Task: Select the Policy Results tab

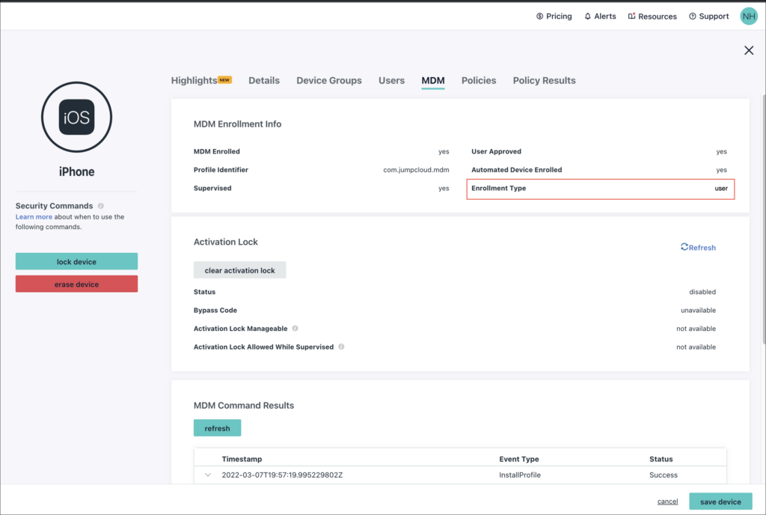Action: 544,80
